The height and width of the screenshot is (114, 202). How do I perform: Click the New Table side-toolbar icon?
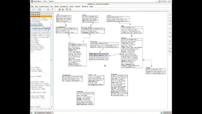click(170, 37)
